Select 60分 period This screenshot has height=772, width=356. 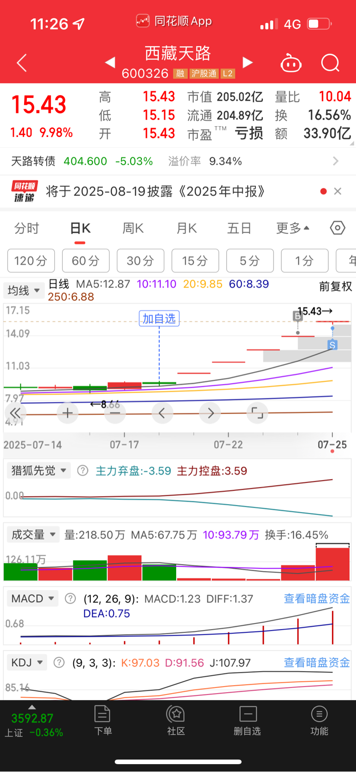click(x=86, y=260)
